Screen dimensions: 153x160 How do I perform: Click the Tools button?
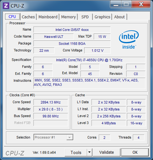pos(76,152)
